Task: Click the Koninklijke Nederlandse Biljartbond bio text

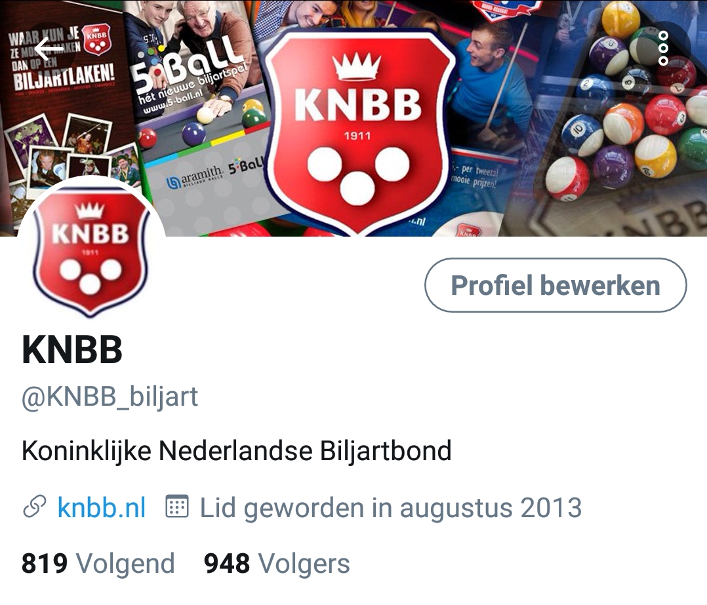Action: coord(237,451)
